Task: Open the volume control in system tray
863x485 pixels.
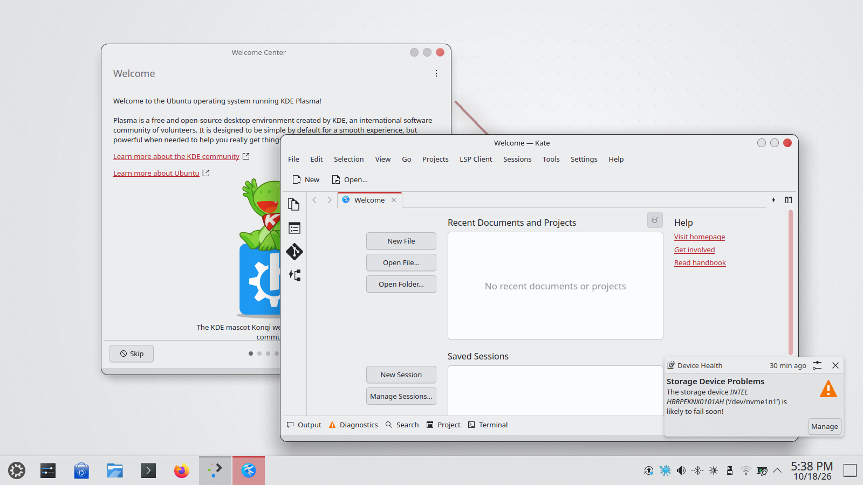Action: coord(681,470)
